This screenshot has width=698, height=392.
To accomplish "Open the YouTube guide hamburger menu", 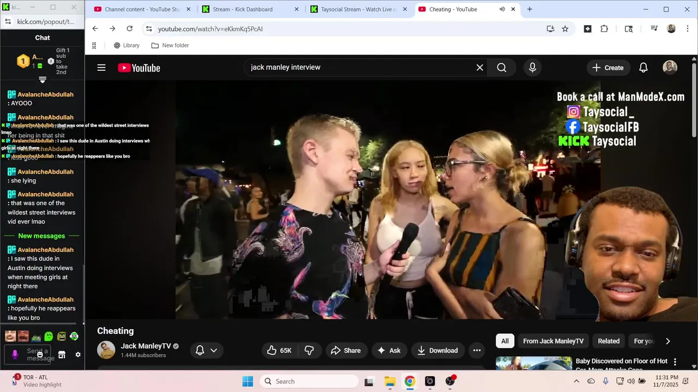I will [101, 68].
